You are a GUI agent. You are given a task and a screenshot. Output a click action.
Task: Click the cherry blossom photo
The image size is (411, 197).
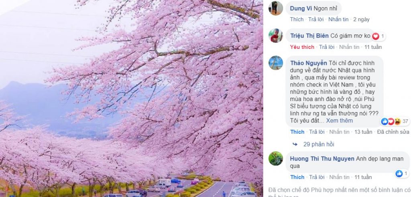click(x=132, y=98)
